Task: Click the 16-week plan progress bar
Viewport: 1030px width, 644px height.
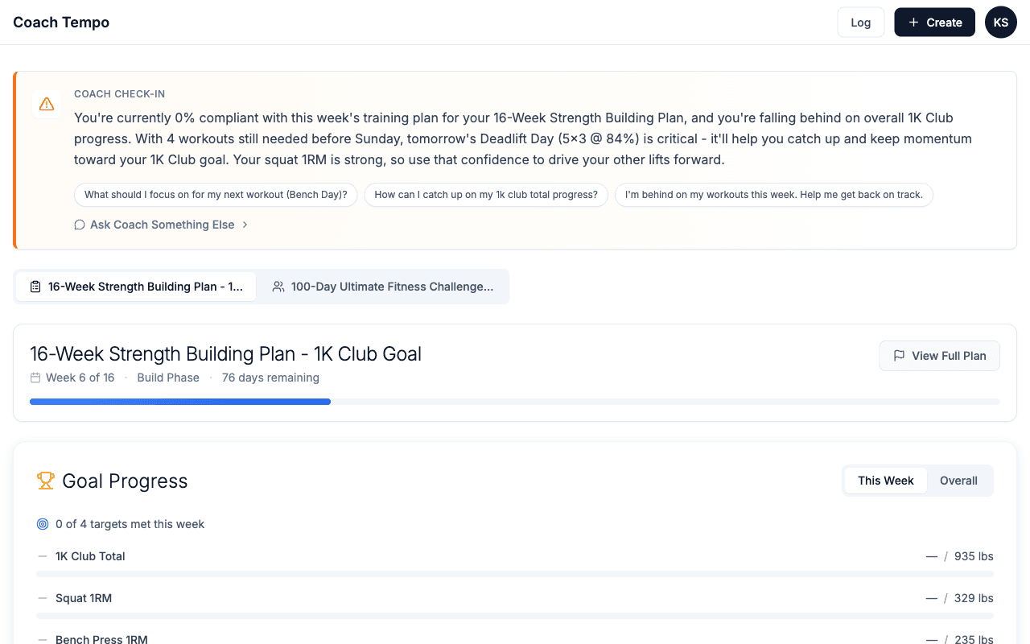Action: (515, 402)
